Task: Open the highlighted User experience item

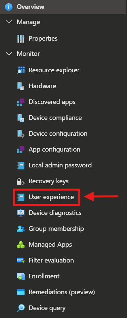Action: click(x=47, y=197)
